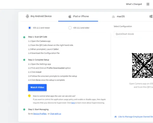Click text '2.2 Find and Click on Profile Downloaded'

[x=49, y=68]
